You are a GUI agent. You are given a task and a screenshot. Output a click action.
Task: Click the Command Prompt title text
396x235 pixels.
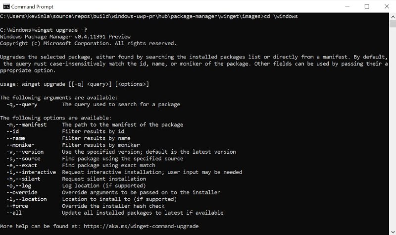click(x=32, y=6)
